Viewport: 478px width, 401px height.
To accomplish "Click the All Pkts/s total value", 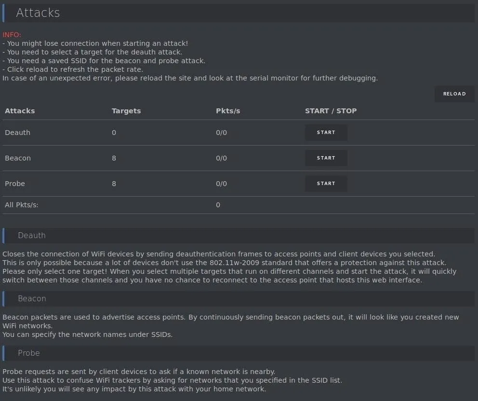I will (218, 205).
